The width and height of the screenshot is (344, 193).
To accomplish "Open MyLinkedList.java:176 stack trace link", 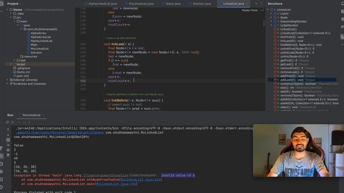I will click(x=116, y=184).
